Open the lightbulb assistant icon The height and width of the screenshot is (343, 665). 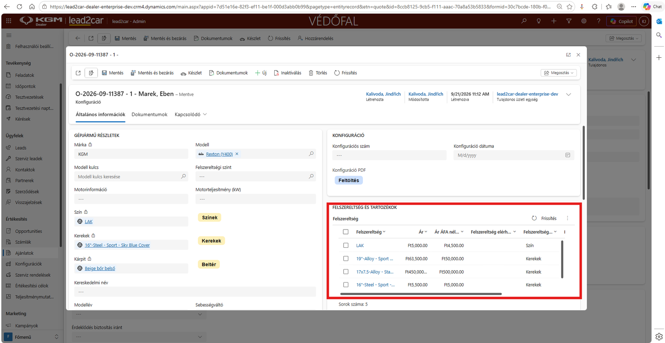(x=539, y=21)
